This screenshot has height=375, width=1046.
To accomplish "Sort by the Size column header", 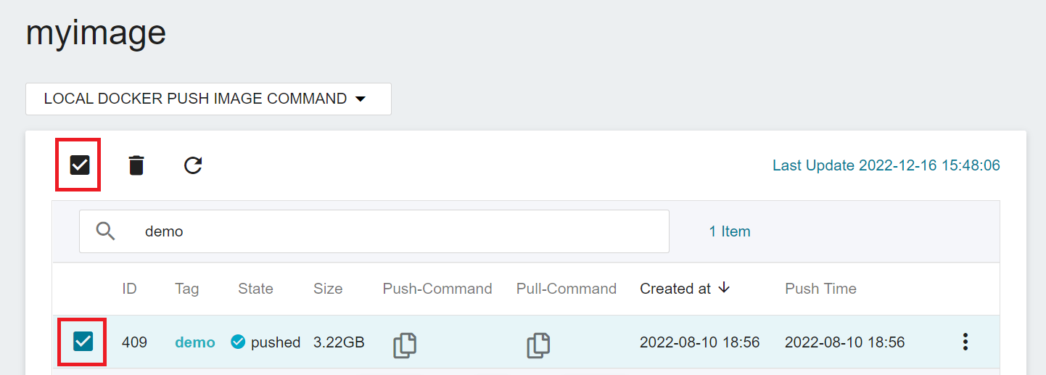I will coord(328,289).
